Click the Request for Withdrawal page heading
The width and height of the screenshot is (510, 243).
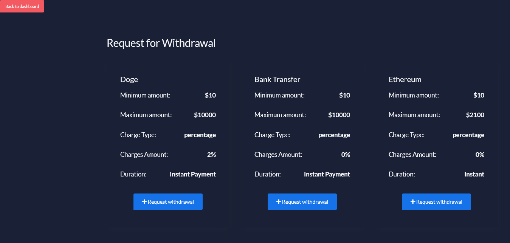[161, 43]
